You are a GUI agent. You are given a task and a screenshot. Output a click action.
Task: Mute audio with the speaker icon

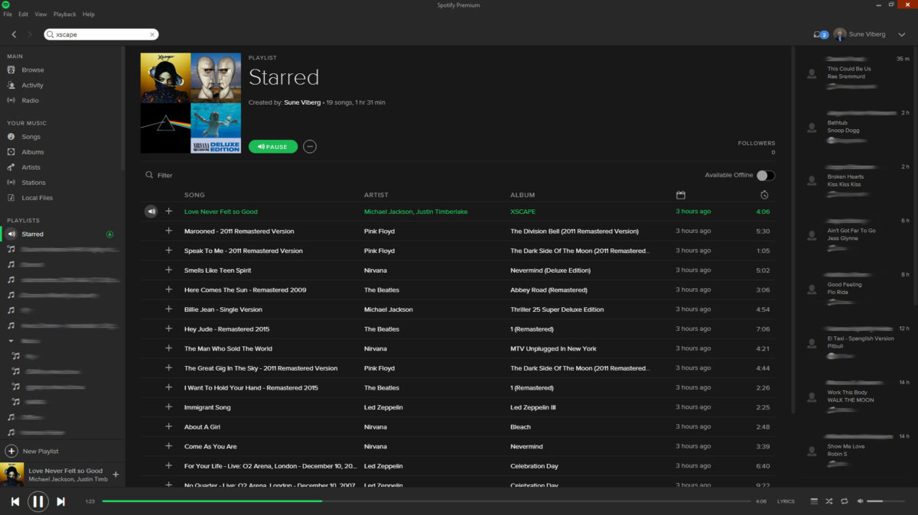tap(860, 501)
